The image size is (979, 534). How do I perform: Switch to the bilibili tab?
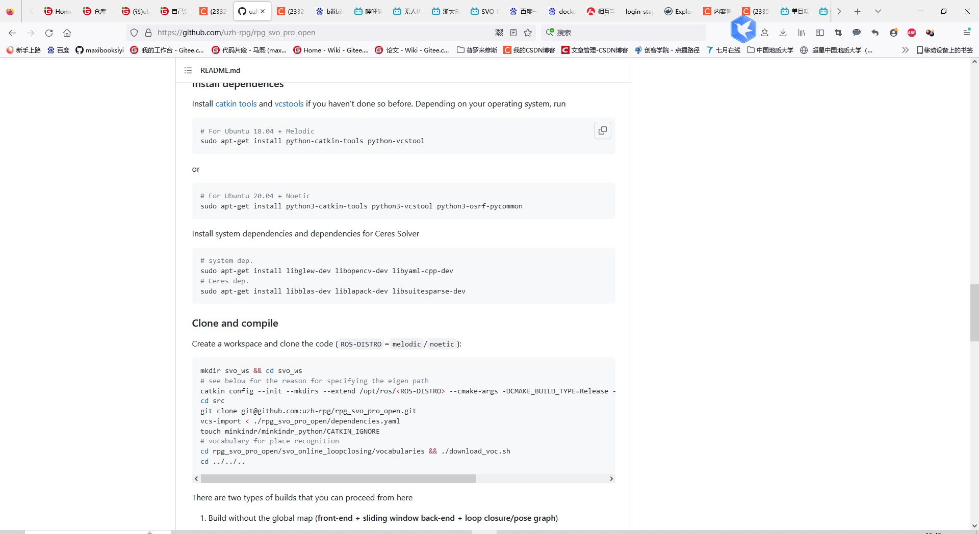[329, 11]
